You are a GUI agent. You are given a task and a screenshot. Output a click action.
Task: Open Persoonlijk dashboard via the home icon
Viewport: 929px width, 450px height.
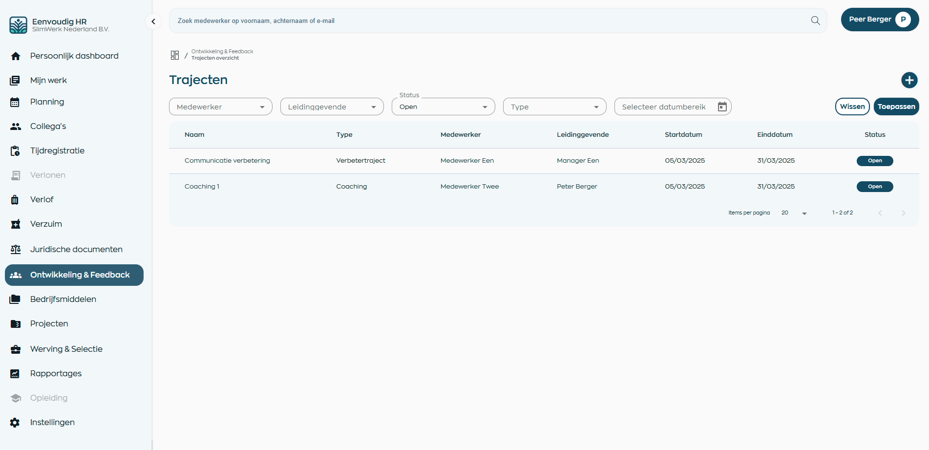(15, 56)
